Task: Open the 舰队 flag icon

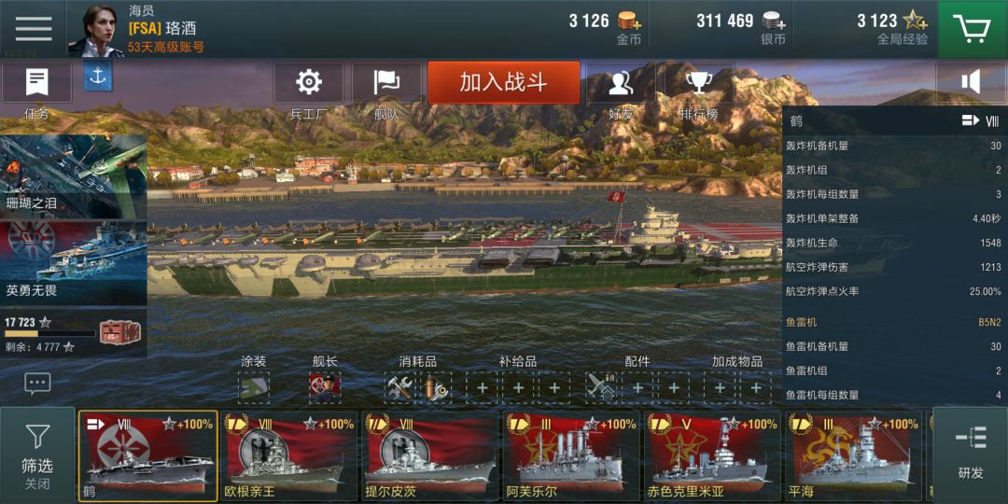Action: (386, 82)
